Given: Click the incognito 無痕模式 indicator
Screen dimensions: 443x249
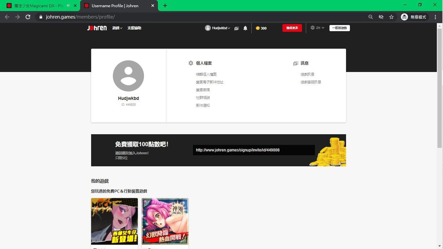Looking at the screenshot, I should pos(414,17).
